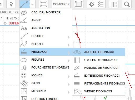Image resolution: width=135 pixels, height=100 pixels.
Task: Toggle CACHER / MONTRER eye option
Action: (x=46, y=12)
